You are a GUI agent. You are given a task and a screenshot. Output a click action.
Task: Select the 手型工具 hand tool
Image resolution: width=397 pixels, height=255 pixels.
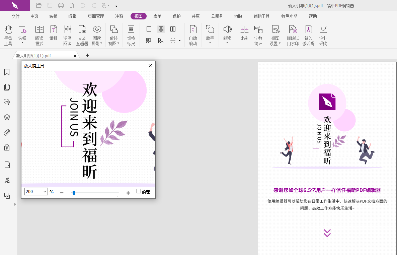(x=8, y=35)
